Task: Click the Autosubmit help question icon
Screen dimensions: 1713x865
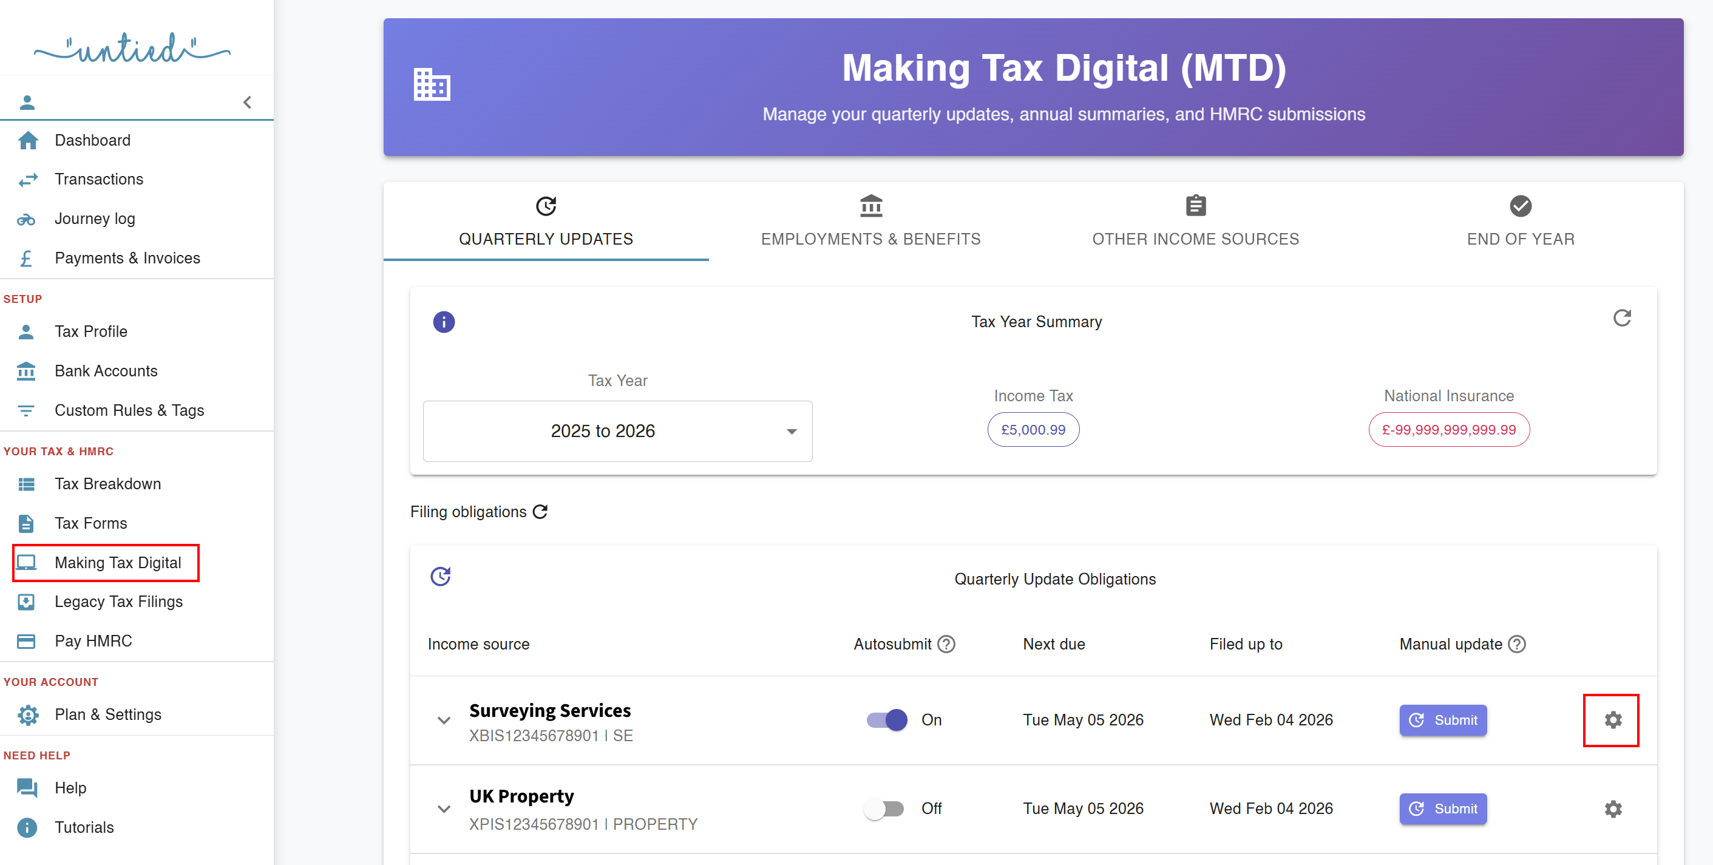Action: click(x=946, y=643)
